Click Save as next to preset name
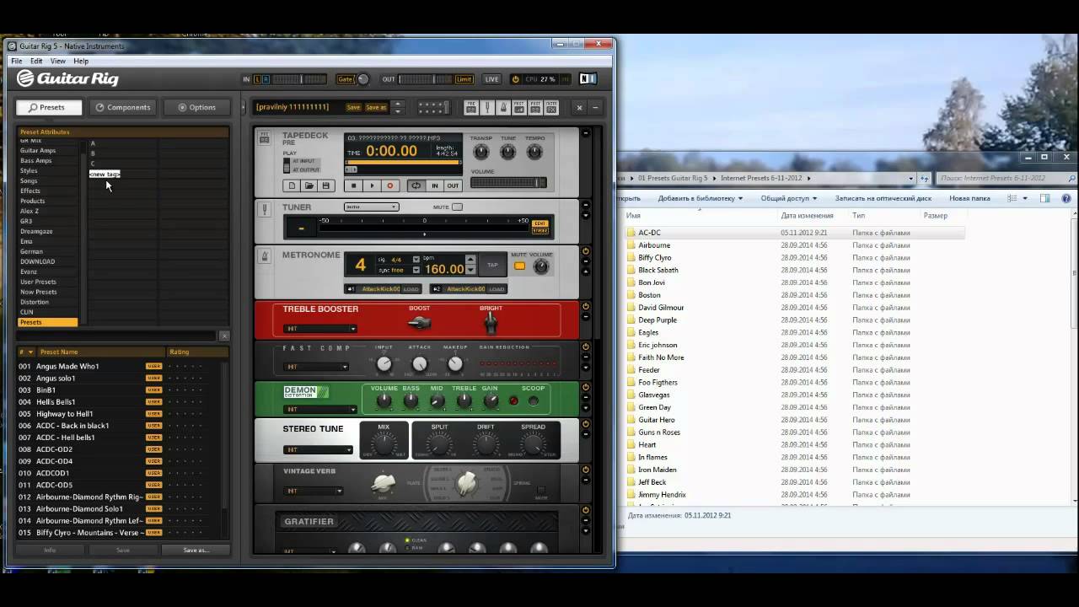1079x607 pixels. [x=376, y=107]
